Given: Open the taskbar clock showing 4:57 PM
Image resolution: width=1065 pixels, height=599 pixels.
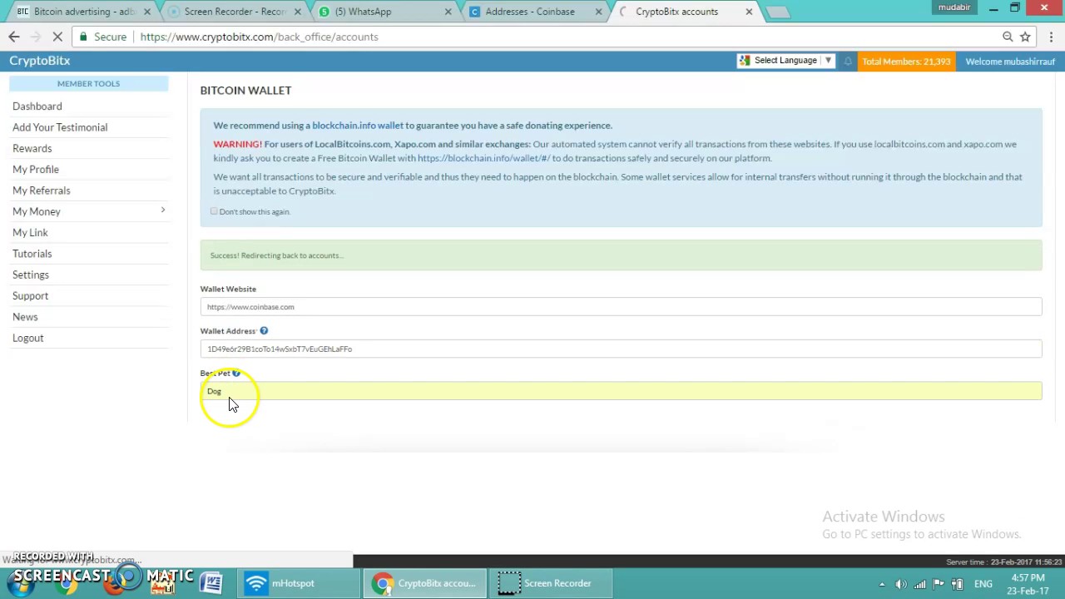Looking at the screenshot, I should (1028, 584).
